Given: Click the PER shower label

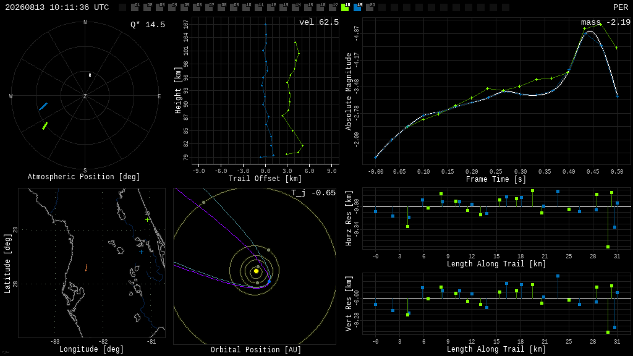Looking at the screenshot, I should pos(621,7).
